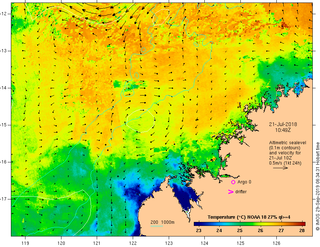Click the IMOS copyright timestamp text
Image resolution: width=320 pixels, height=247 pixels.
coord(317,187)
